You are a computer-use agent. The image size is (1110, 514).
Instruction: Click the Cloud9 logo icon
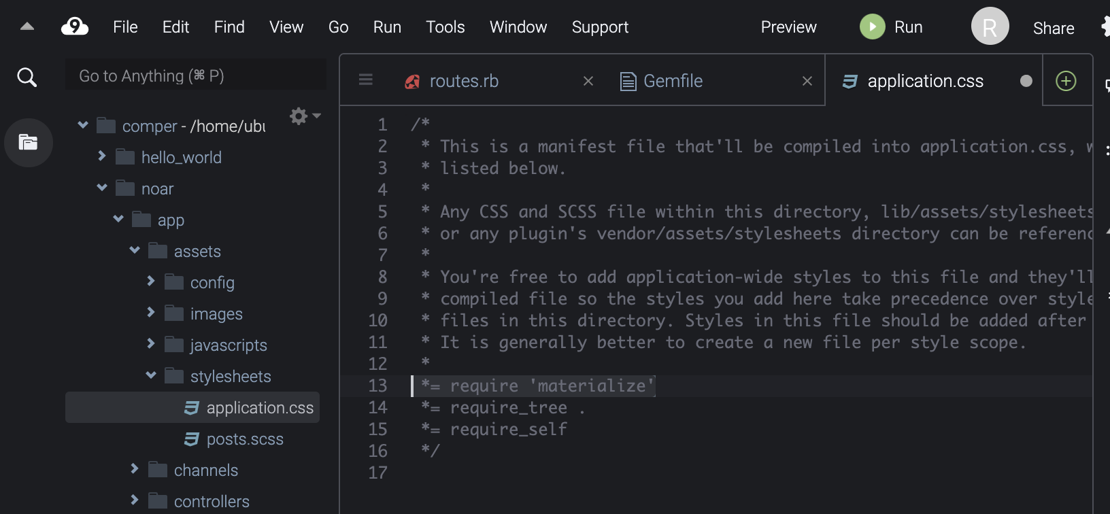point(75,27)
